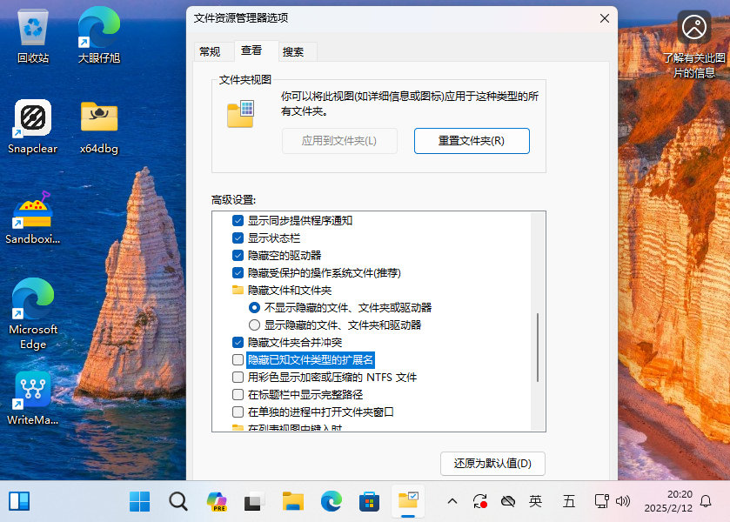
Task: Open Copilot preview icon in taskbar
Action: (216, 501)
